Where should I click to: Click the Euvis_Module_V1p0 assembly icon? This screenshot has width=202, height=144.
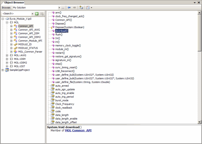(7, 19)
